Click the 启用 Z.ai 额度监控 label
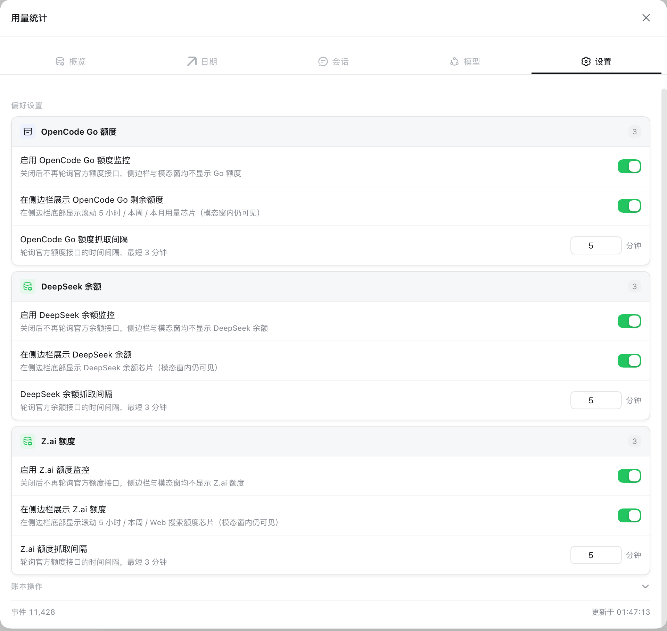 [x=55, y=470]
